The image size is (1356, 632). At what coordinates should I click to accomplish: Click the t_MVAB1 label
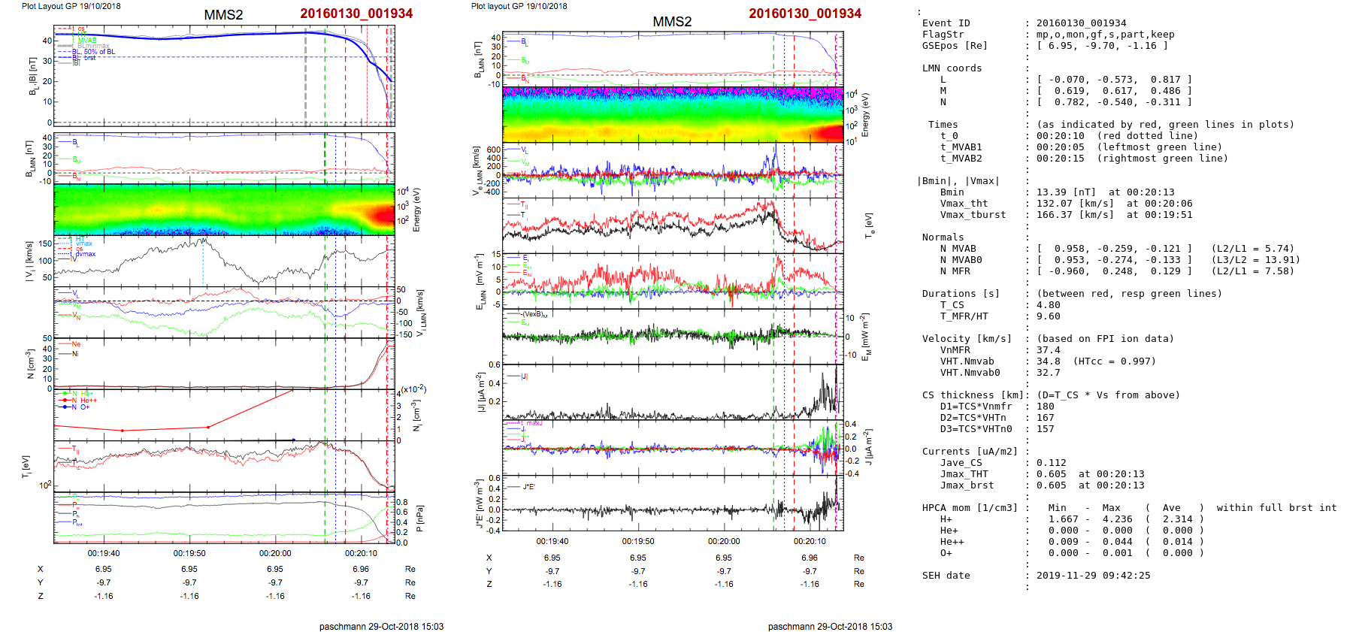tap(961, 147)
